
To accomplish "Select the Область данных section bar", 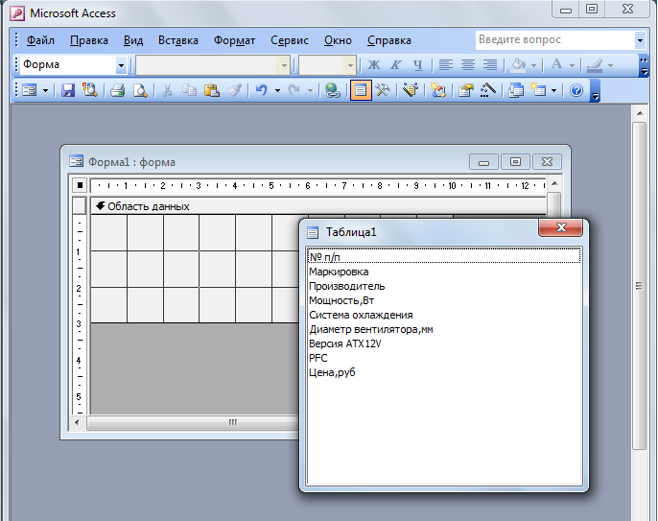I will [318, 206].
